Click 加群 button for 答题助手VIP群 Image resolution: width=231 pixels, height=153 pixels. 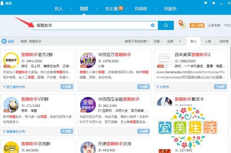(x=67, y=131)
